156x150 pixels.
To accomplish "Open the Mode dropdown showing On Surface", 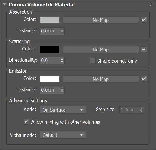I will [63, 110].
